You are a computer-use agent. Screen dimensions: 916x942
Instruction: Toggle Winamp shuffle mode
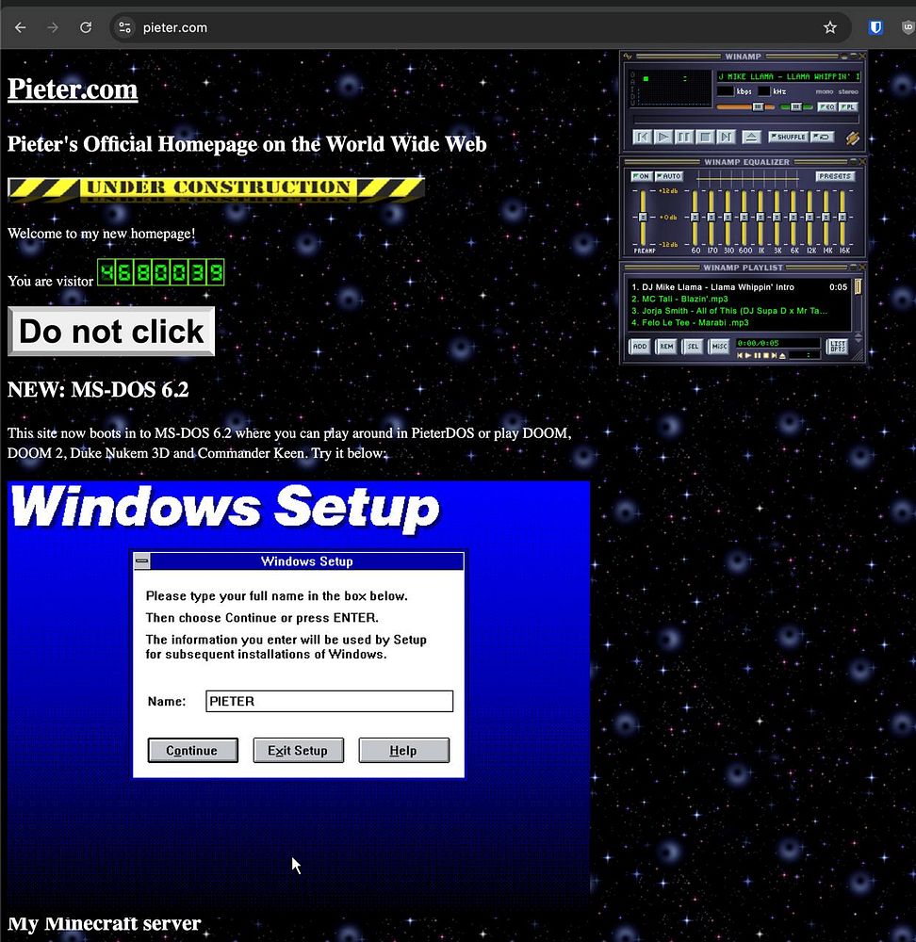(789, 137)
